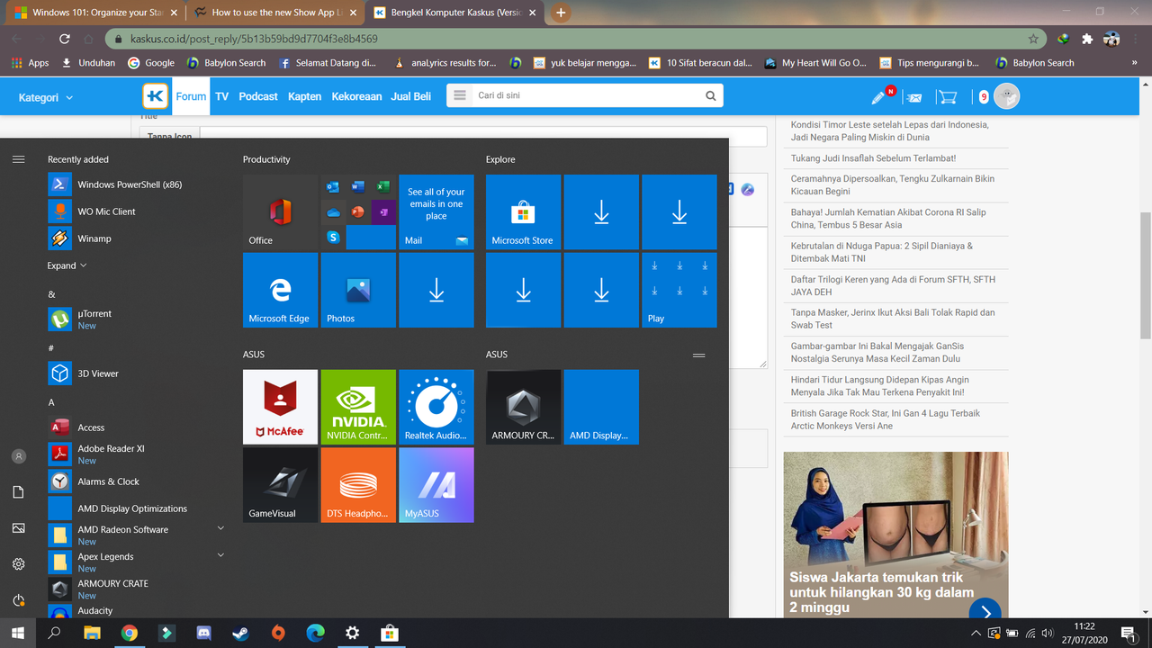The height and width of the screenshot is (648, 1152).
Task: Click the Cari di sini search field
Action: coord(585,95)
